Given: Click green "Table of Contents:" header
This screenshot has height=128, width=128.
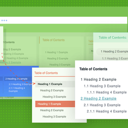Looking at the screenshot, I should (113, 38).
